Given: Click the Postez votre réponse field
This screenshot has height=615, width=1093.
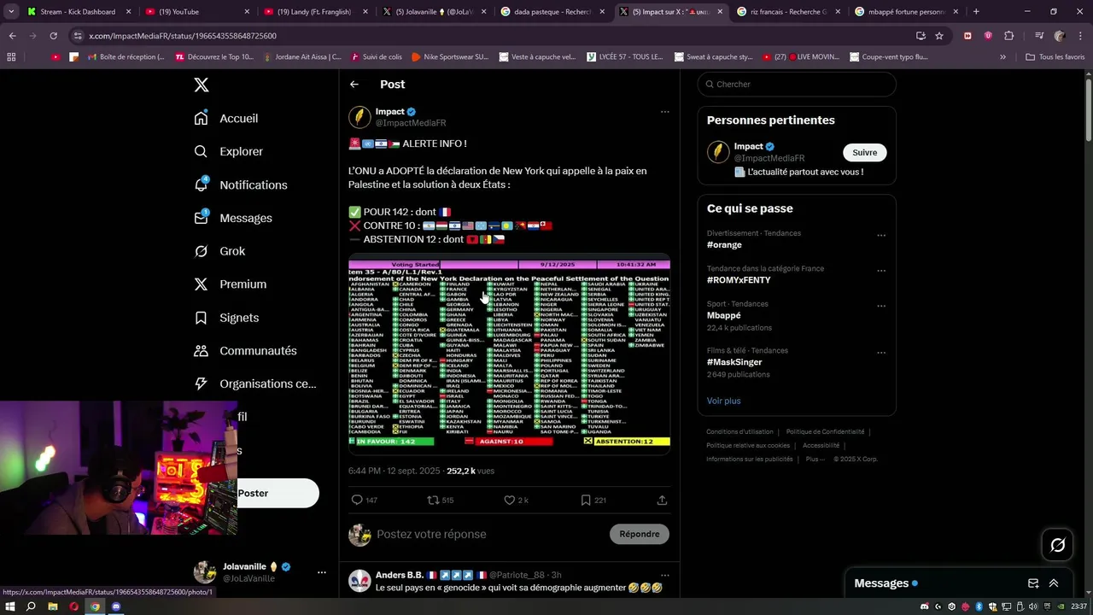Looking at the screenshot, I should (488, 535).
